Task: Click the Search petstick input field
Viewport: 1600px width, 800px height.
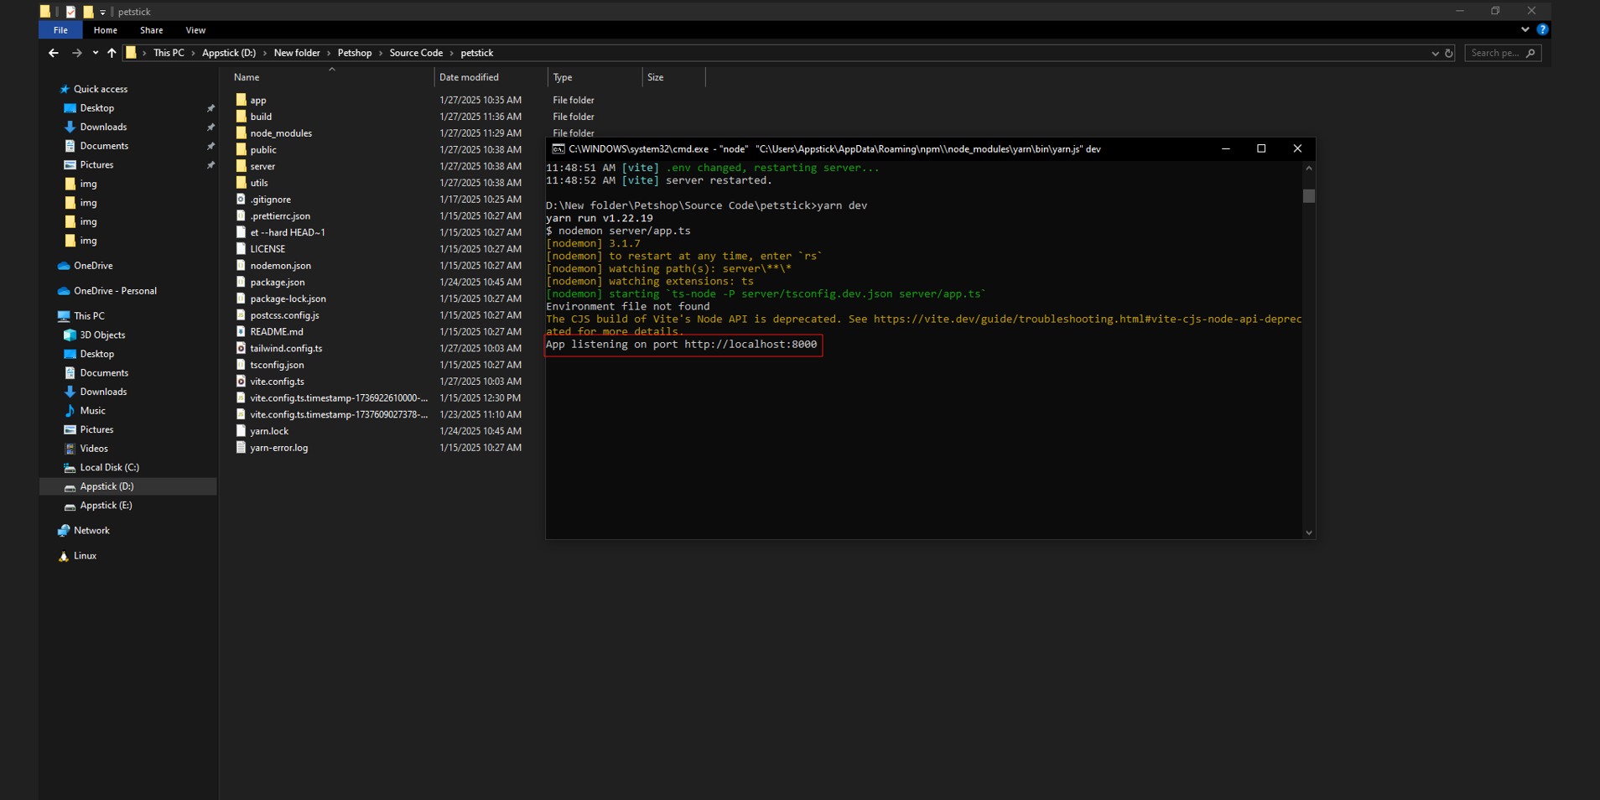Action: [1495, 53]
